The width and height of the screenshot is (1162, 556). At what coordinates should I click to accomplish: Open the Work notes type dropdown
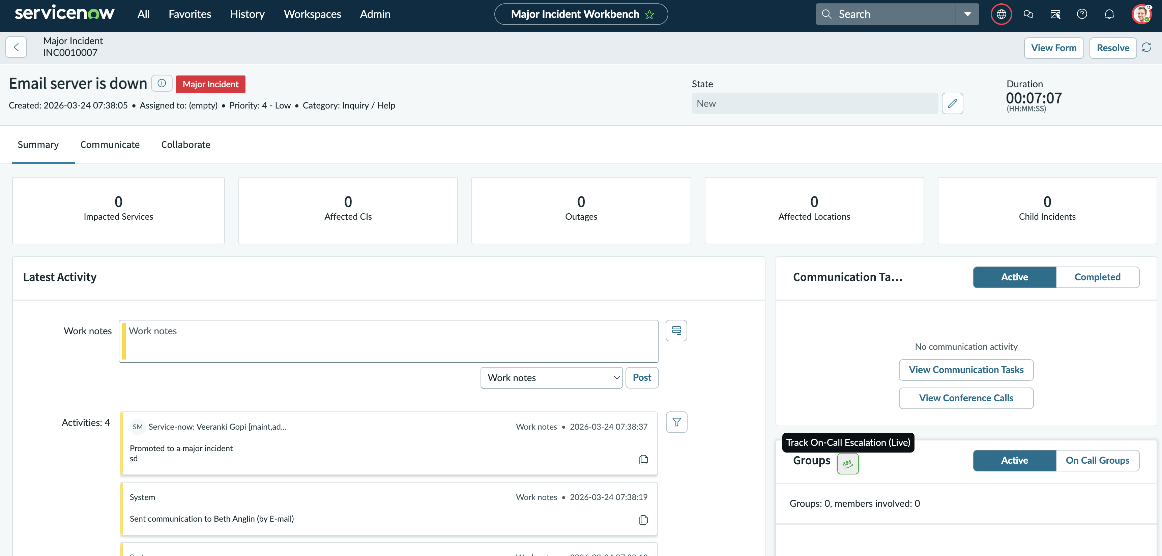tap(551, 377)
